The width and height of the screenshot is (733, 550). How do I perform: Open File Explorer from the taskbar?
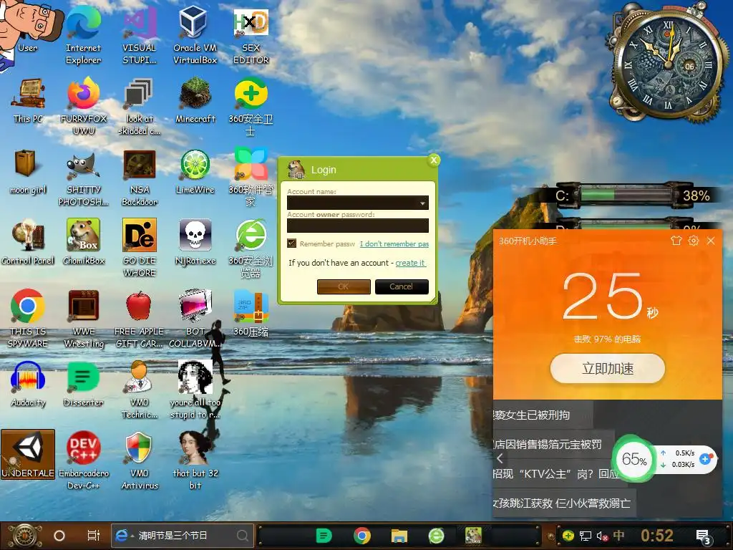(x=399, y=536)
